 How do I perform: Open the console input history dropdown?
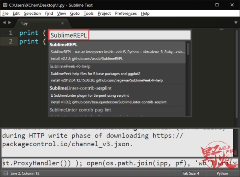tap(235, 163)
